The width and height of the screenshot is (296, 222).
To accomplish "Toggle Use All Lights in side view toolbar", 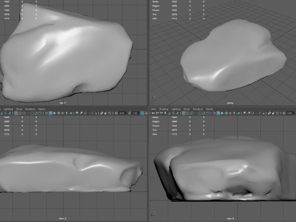I will coord(234,113).
